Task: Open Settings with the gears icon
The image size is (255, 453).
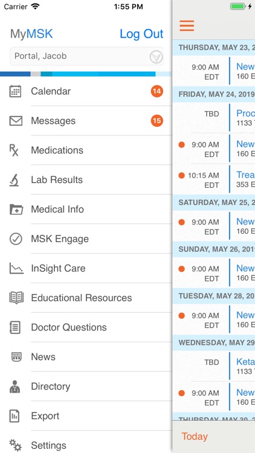Action: pos(15,445)
